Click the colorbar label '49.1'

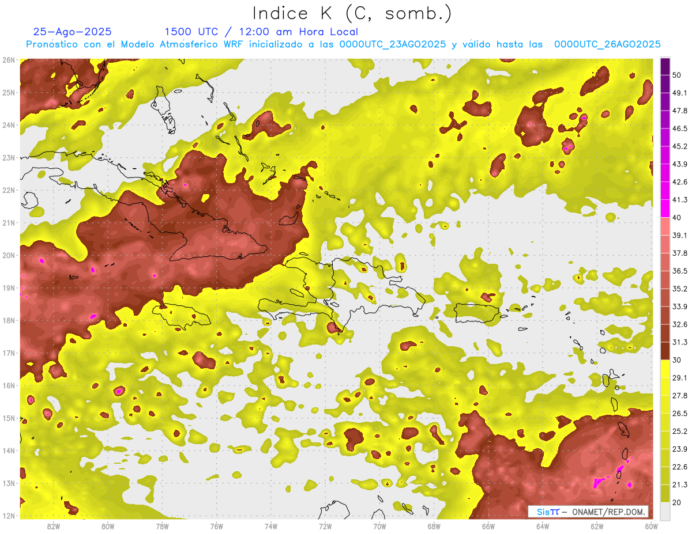tap(680, 93)
